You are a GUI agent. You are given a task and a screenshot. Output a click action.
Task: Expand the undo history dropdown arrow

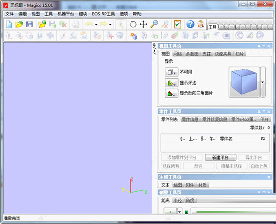pyautogui.click(x=96, y=24)
